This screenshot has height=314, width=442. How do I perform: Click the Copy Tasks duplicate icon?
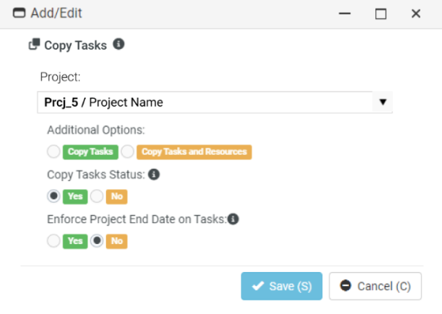(35, 44)
